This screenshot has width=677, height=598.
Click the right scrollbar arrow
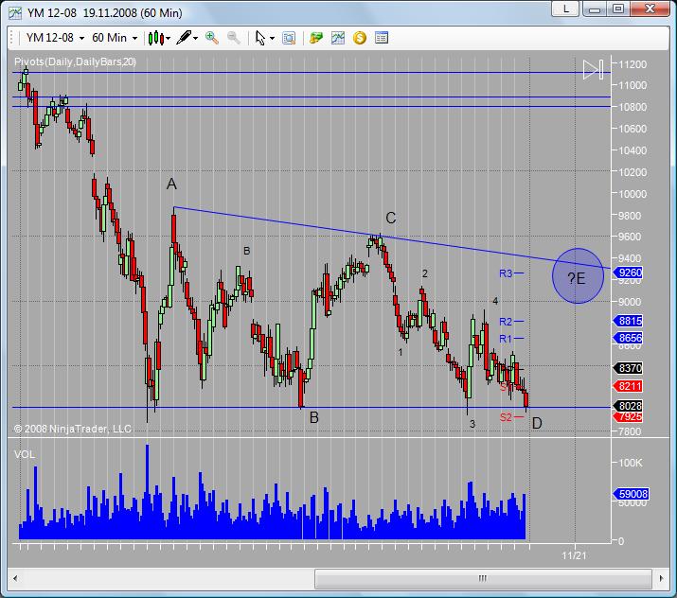(x=661, y=578)
